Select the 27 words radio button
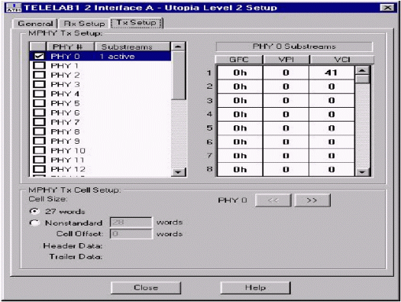 (34, 211)
